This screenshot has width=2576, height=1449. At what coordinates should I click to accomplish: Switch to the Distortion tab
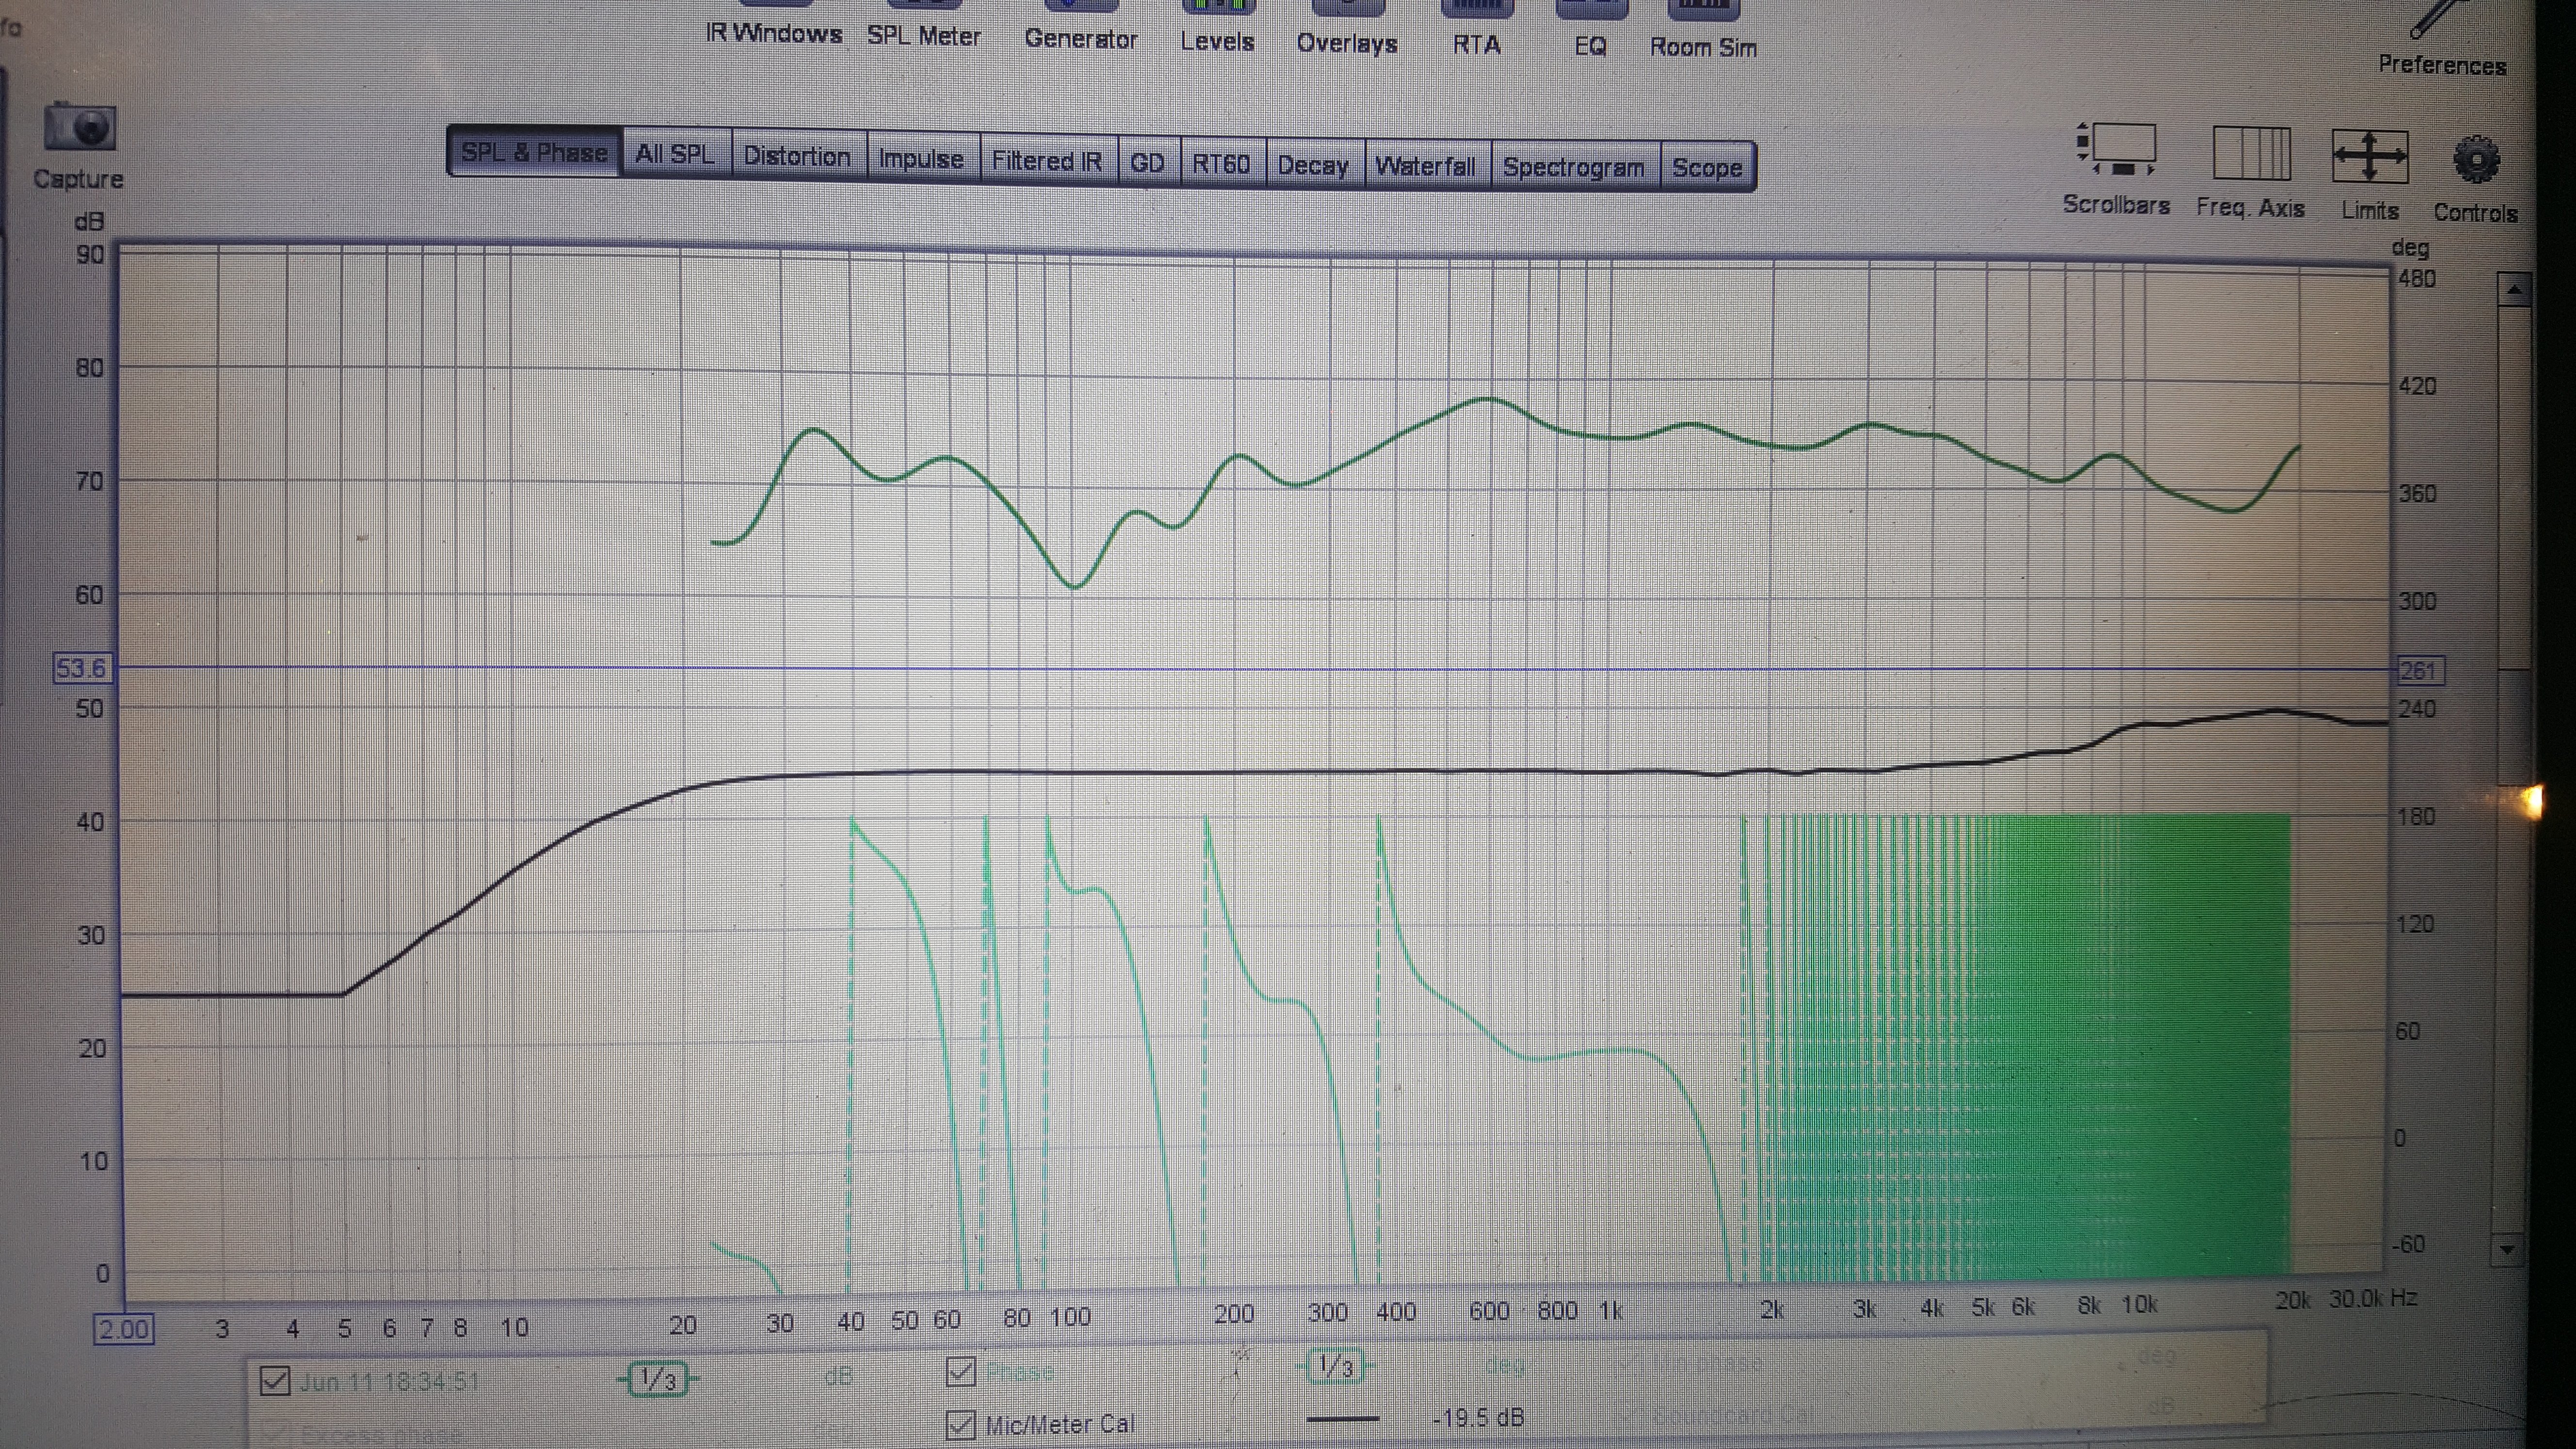(x=797, y=156)
